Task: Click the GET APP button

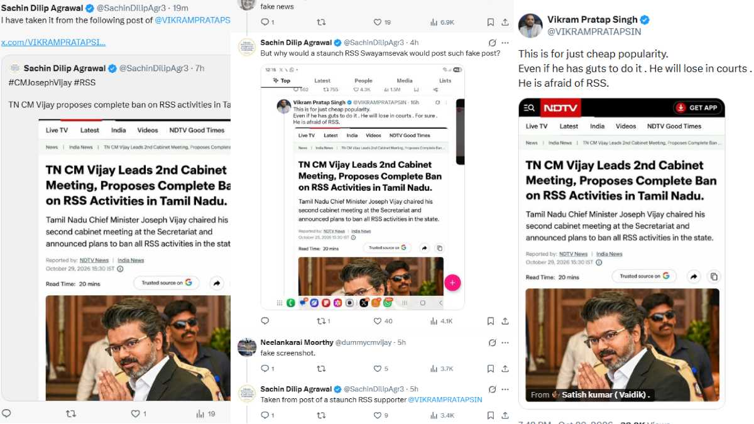Action: click(x=697, y=107)
